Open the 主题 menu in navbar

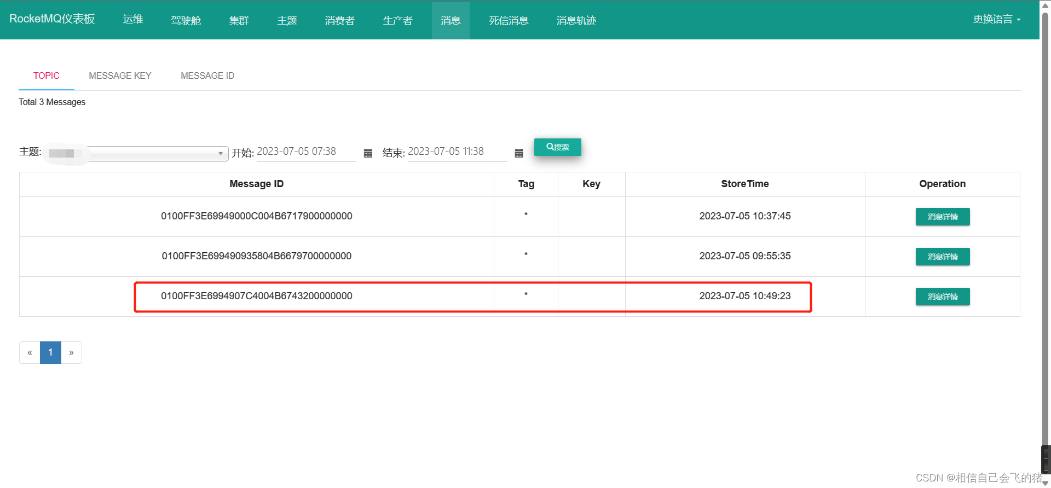[x=287, y=20]
